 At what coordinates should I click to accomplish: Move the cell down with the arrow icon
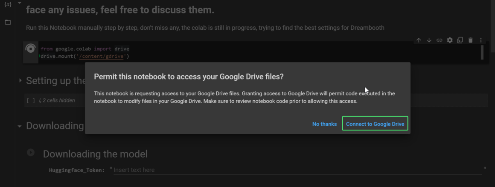pos(429,40)
